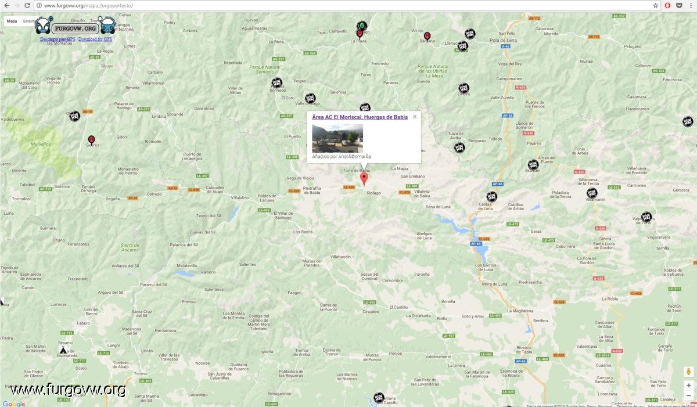Viewport: 697px width, 407px height.
Task: Select the red pin marker at La Plaza
Action: coord(360,34)
